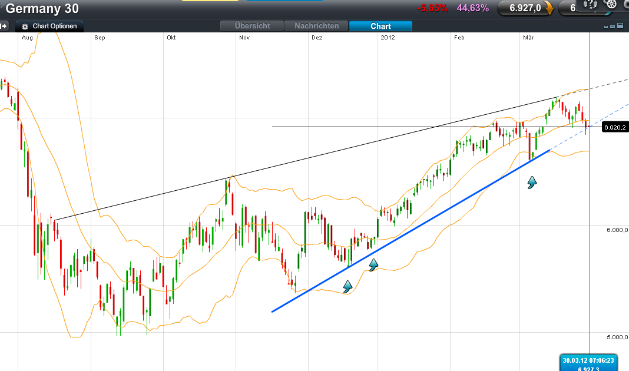Select the largest chart size icon

click(619, 26)
